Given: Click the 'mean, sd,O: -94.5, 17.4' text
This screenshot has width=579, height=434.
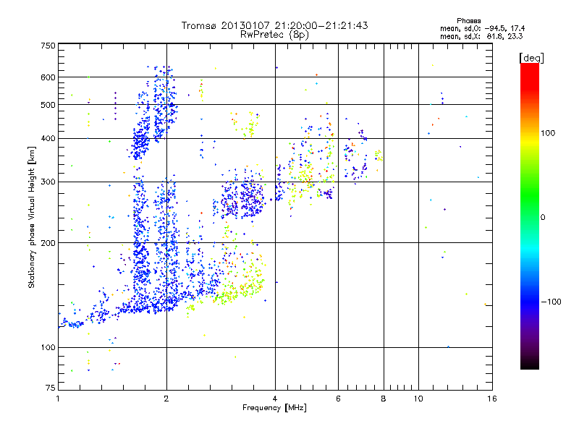Looking at the screenshot, I should (482, 28).
